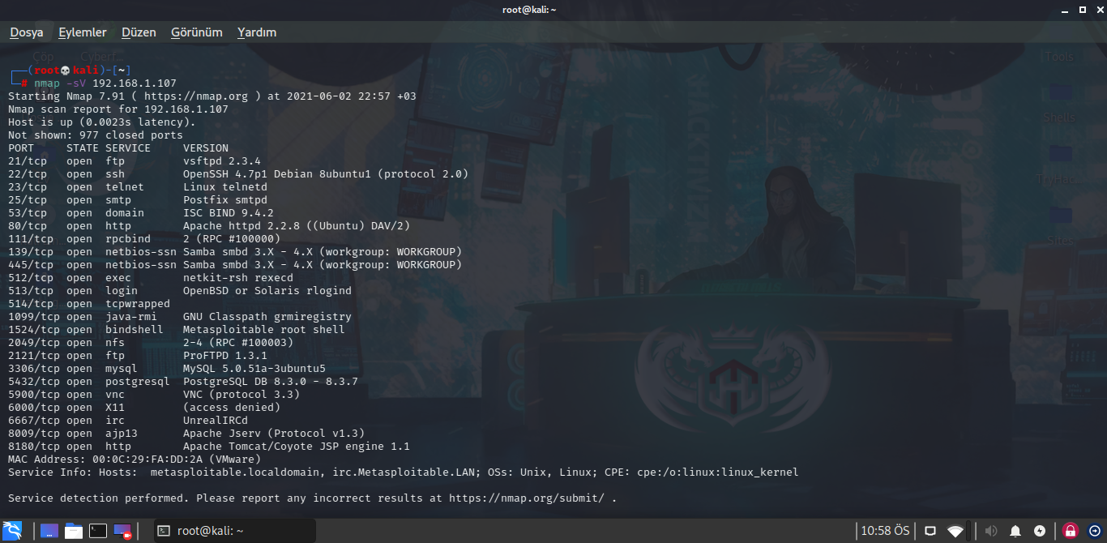The width and height of the screenshot is (1107, 543).
Task: Click the https://nmap.org URL in the Starting Nmap line
Action: pyautogui.click(x=196, y=96)
